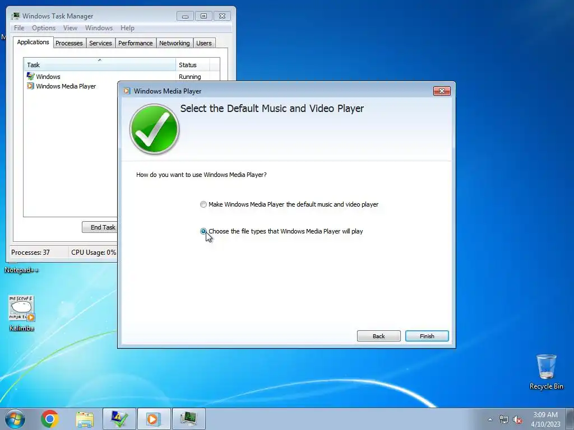The image size is (574, 430).
Task: Select the Applications tab
Action: [x=33, y=42]
